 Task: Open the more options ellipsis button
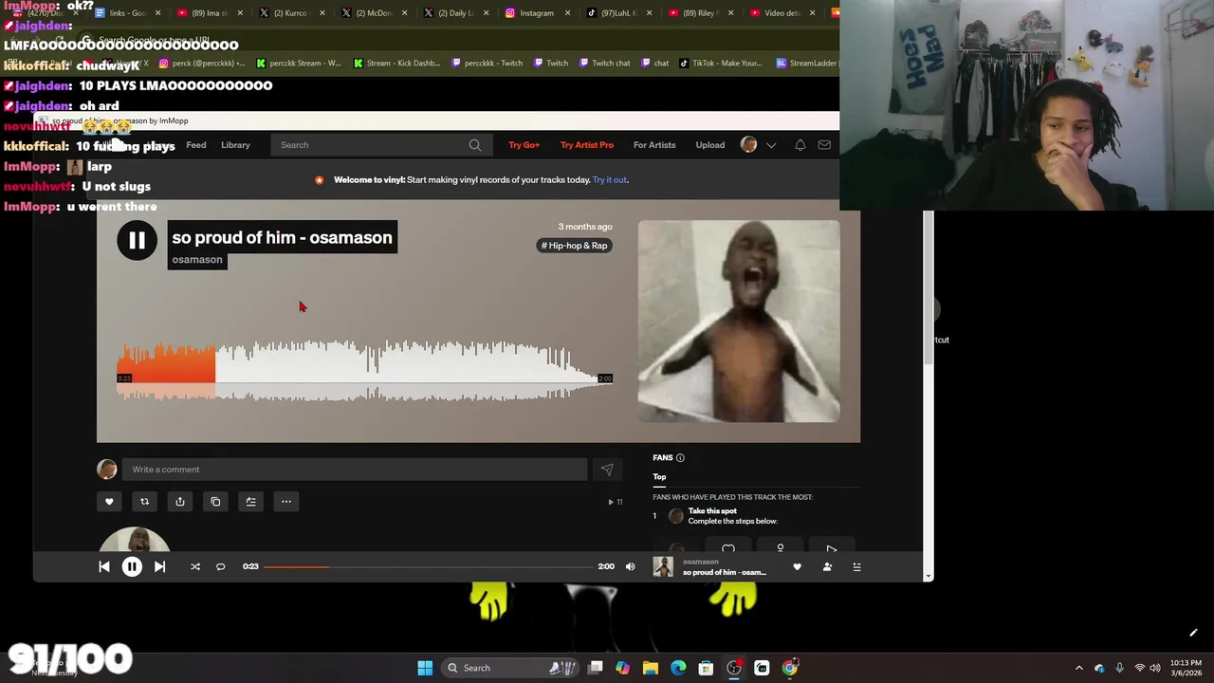click(x=285, y=502)
